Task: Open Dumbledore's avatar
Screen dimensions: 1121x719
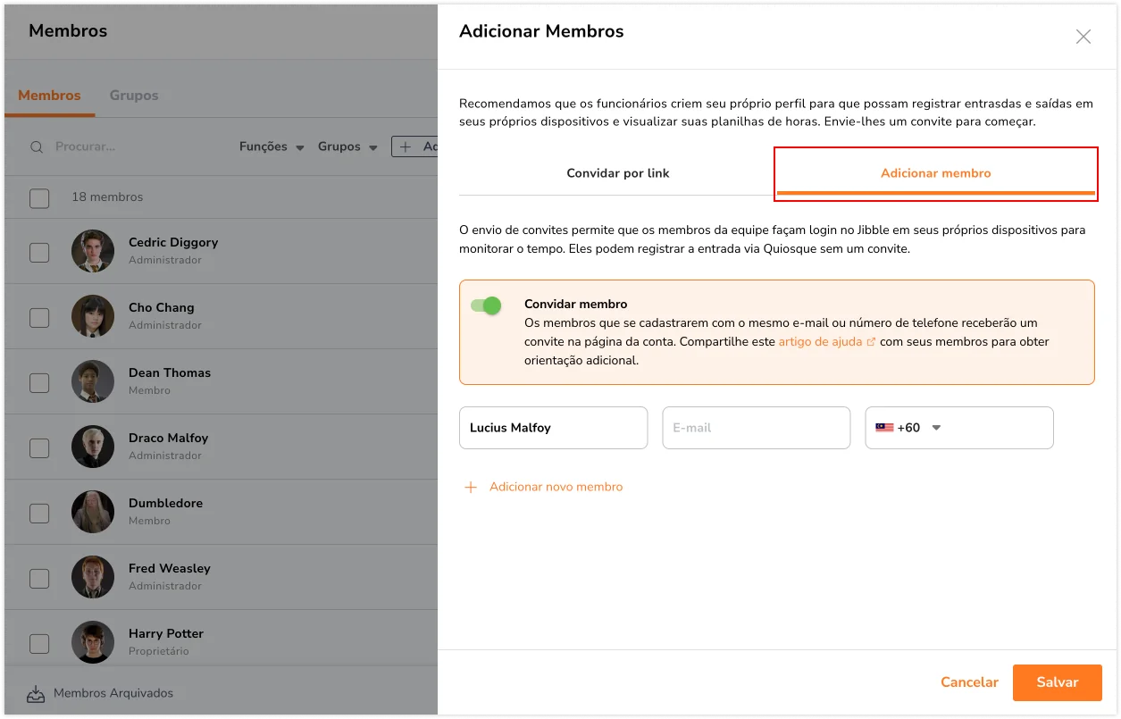Action: 93,512
